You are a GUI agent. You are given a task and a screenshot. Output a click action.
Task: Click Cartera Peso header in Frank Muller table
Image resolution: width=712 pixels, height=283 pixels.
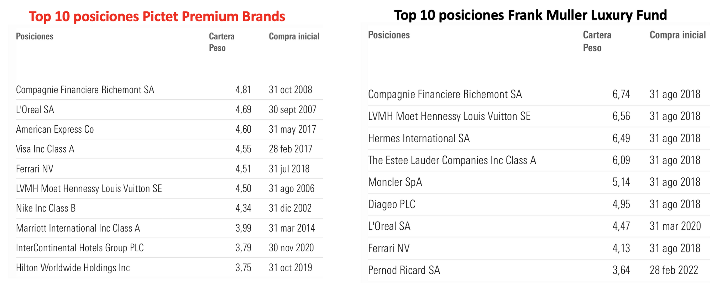click(x=597, y=41)
